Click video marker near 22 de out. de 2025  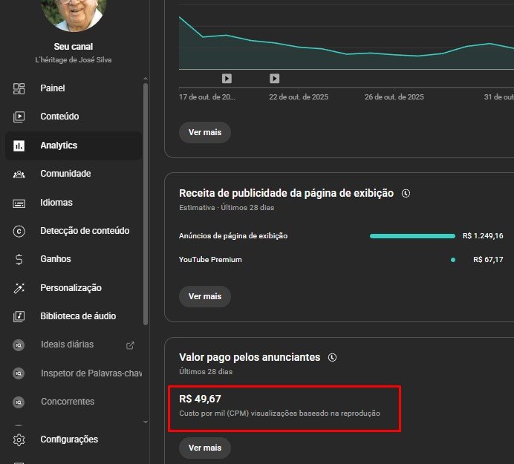pyautogui.click(x=274, y=78)
